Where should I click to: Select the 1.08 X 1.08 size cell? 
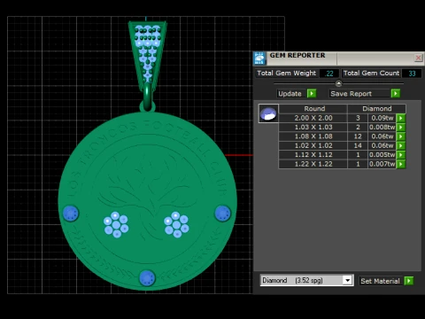pos(313,136)
